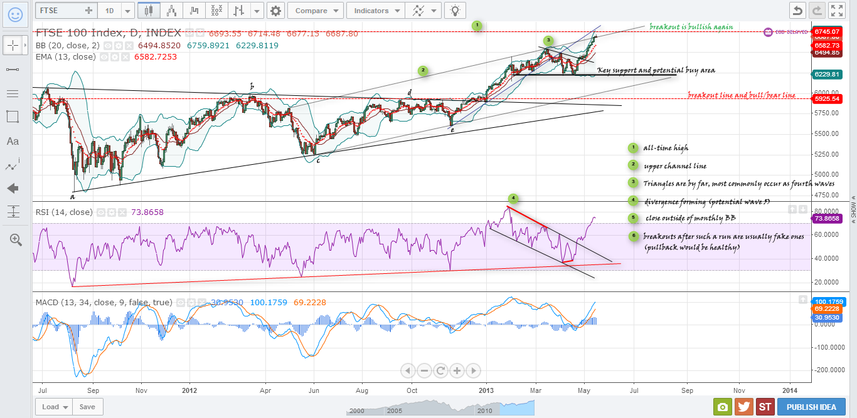857x418 pixels.
Task: Open the Load dropdown
Action: (54, 407)
